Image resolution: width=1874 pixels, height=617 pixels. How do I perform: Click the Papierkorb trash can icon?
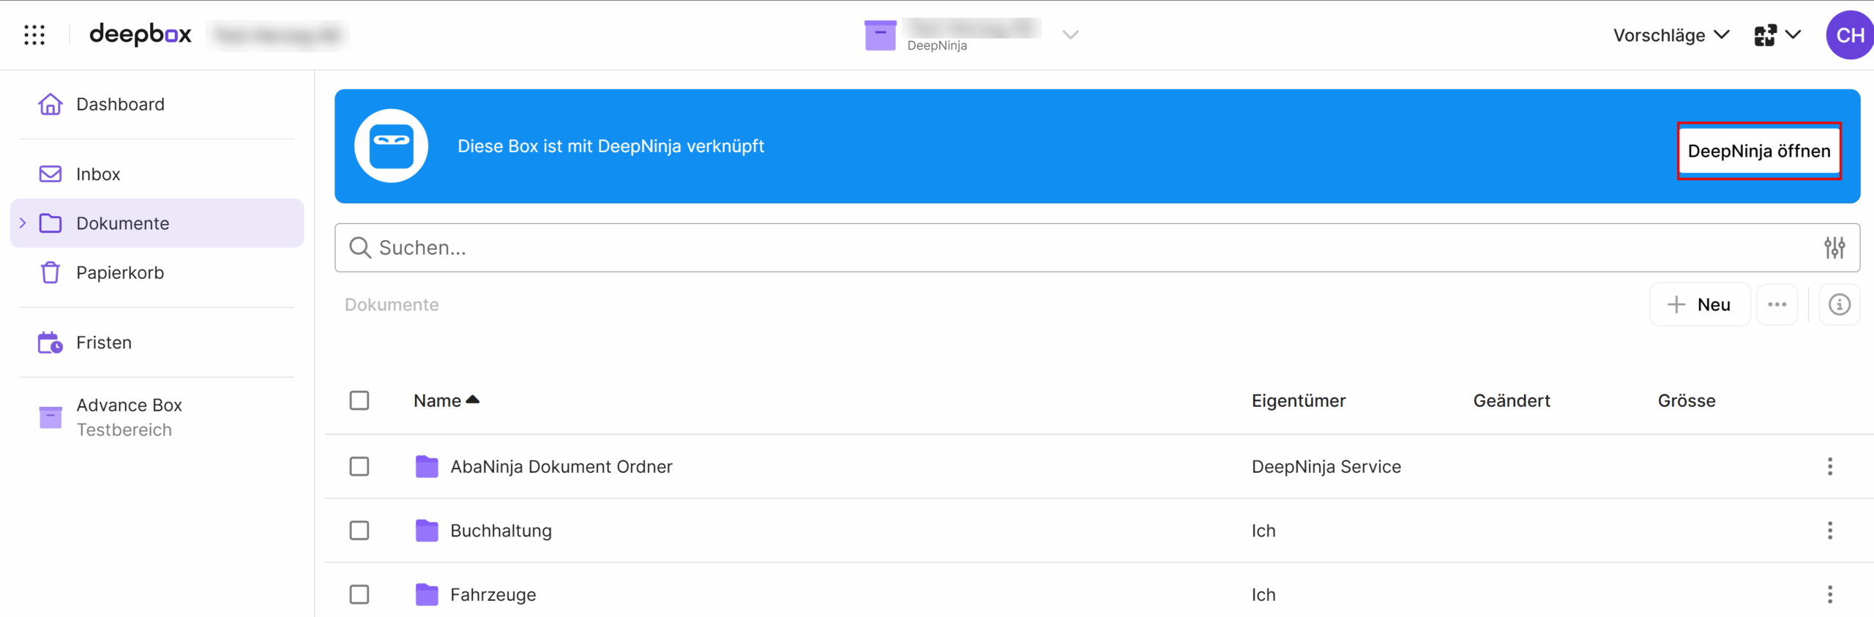point(50,272)
